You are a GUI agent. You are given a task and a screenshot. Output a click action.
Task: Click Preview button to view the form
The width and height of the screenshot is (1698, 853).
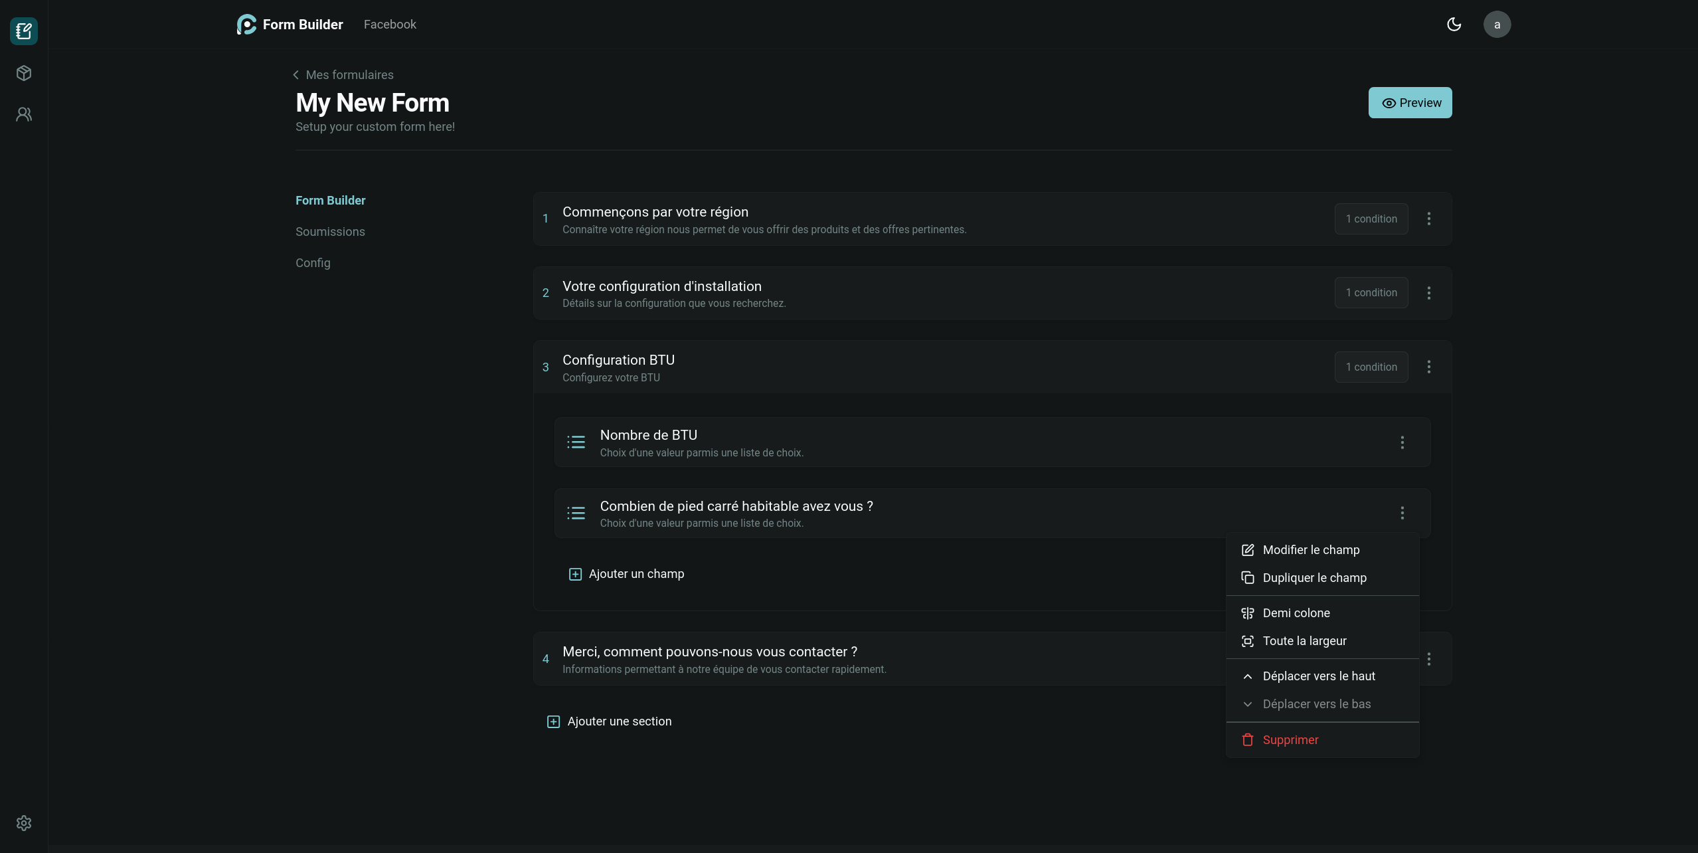click(x=1410, y=102)
